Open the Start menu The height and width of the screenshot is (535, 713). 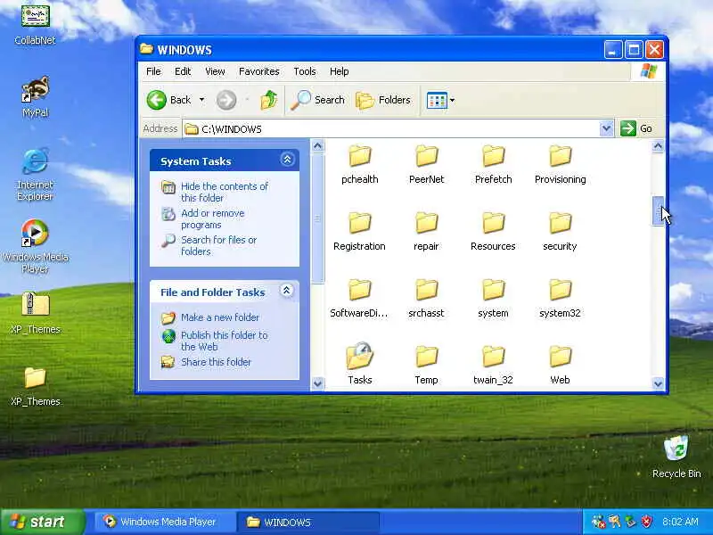(x=42, y=522)
